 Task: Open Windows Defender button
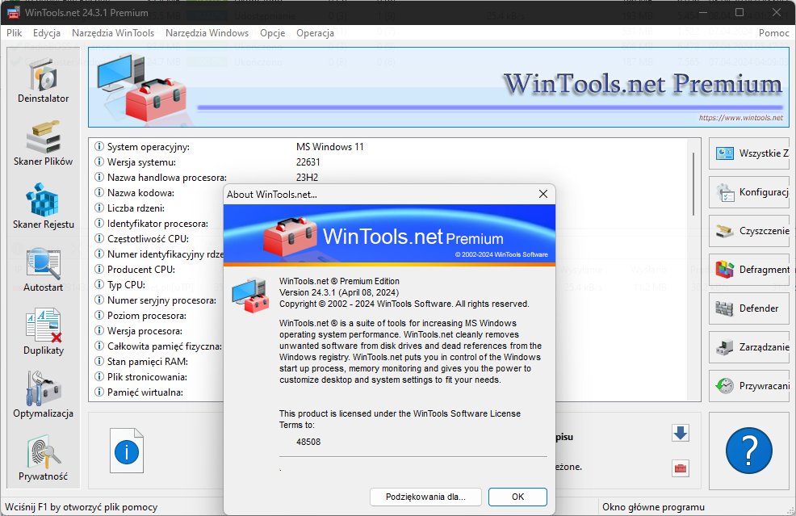point(749,308)
